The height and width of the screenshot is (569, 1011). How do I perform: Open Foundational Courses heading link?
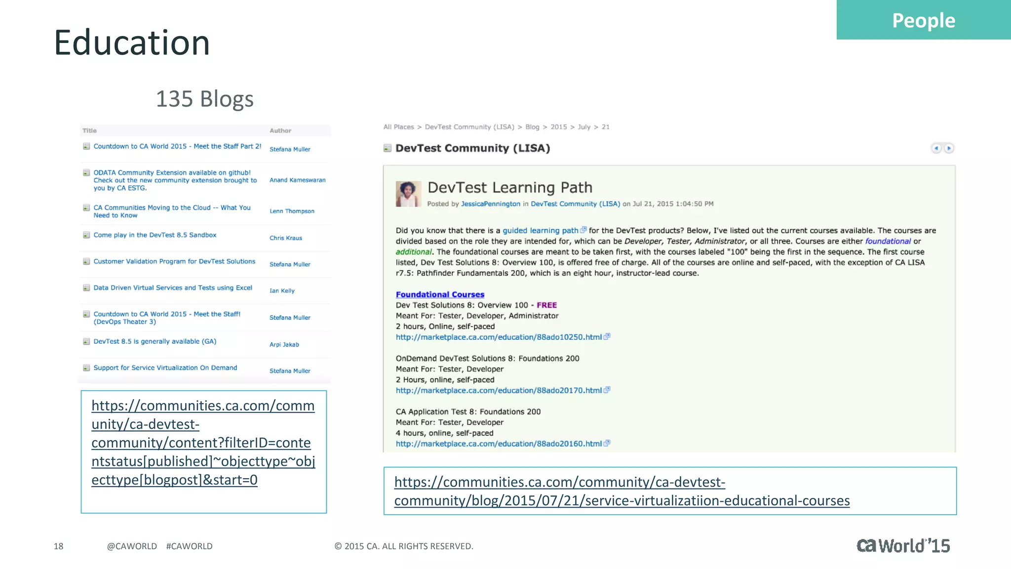(x=440, y=294)
